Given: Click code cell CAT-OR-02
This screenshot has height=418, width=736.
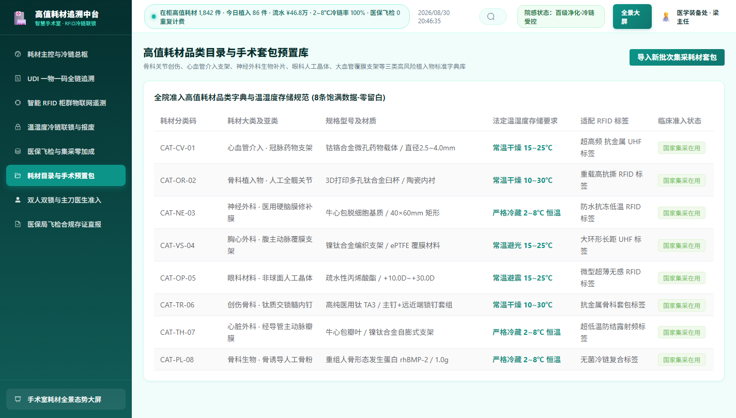Looking at the screenshot, I should pos(178,180).
